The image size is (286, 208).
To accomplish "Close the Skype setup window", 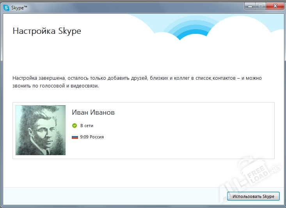I will coord(275,6).
